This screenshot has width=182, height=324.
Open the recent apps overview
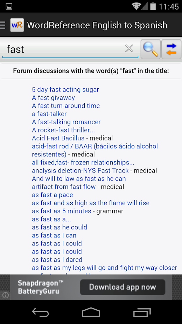[x=142, y=312]
